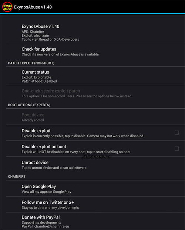The width and height of the screenshot is (185, 230).
Task: Tap the PATCH EXPLOIT (NON-ROOT) section header
Action: 31,63
